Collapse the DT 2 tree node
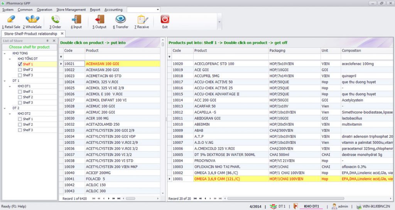The width and height of the screenshot is (395, 210). coord(5,108)
